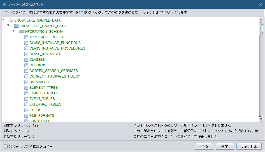Screen dimensions: 265x152
Task: Collapse the INFORMATION_SCHEMA node
Action: [x=13, y=31]
